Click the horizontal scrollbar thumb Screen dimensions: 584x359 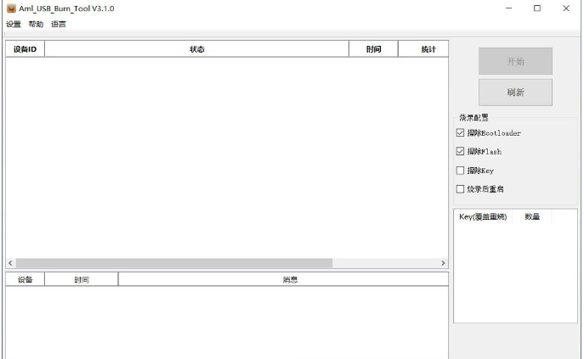[174, 263]
